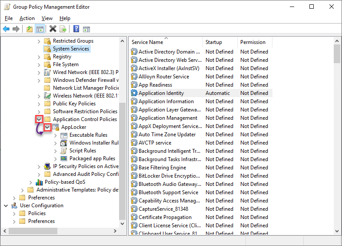Screen dimensions: 342x246
Task: Select the AllJoyn Router Service row
Action: [201, 77]
